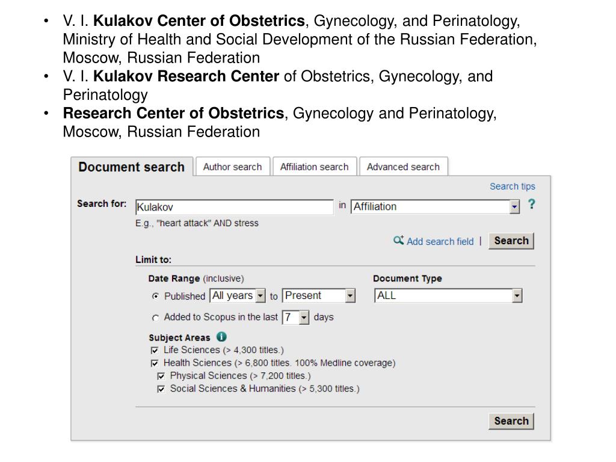
Task: Open the Advanced search tab
Action: pyautogui.click(x=404, y=167)
